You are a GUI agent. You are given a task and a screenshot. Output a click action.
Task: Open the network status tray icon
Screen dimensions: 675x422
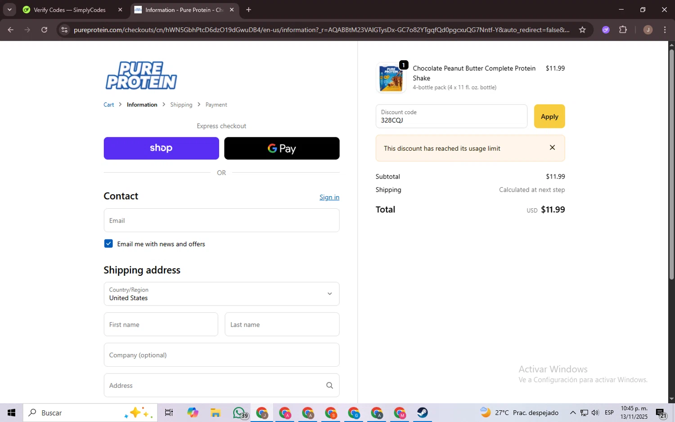tap(584, 413)
